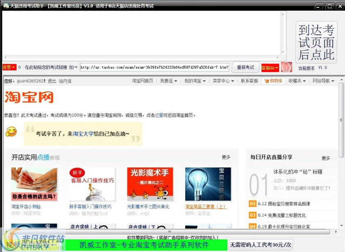Open 站内信 site messages link
Screen dimensions: 345x252
coord(65,81)
